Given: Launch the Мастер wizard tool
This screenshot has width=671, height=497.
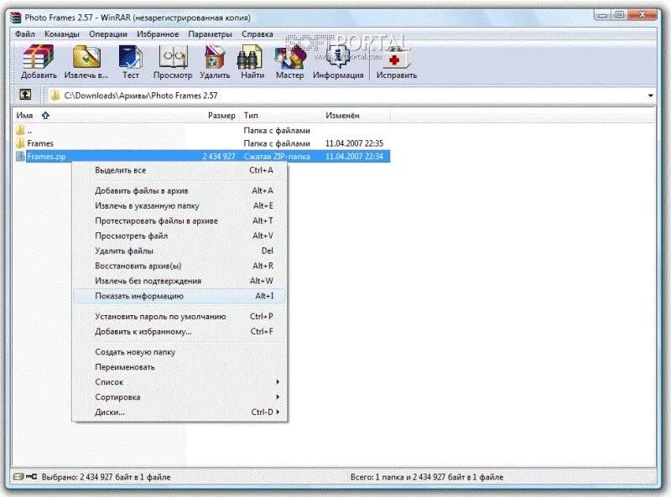Looking at the screenshot, I should (290, 57).
